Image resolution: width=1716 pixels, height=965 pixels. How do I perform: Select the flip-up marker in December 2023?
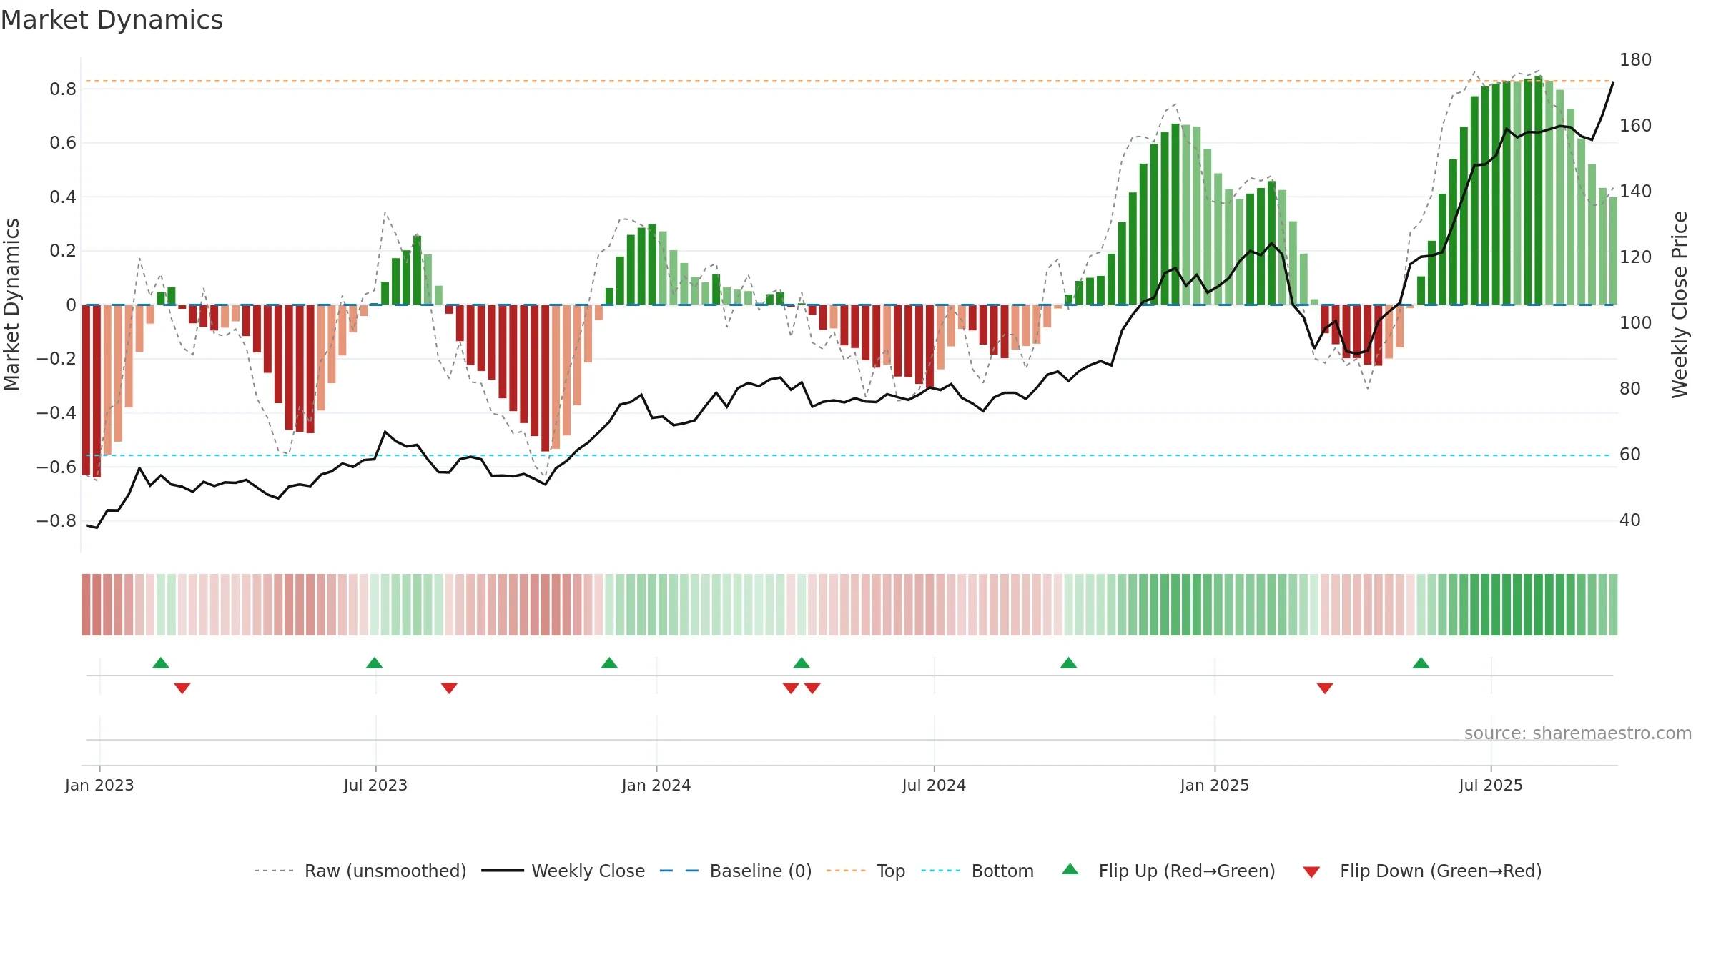click(609, 663)
